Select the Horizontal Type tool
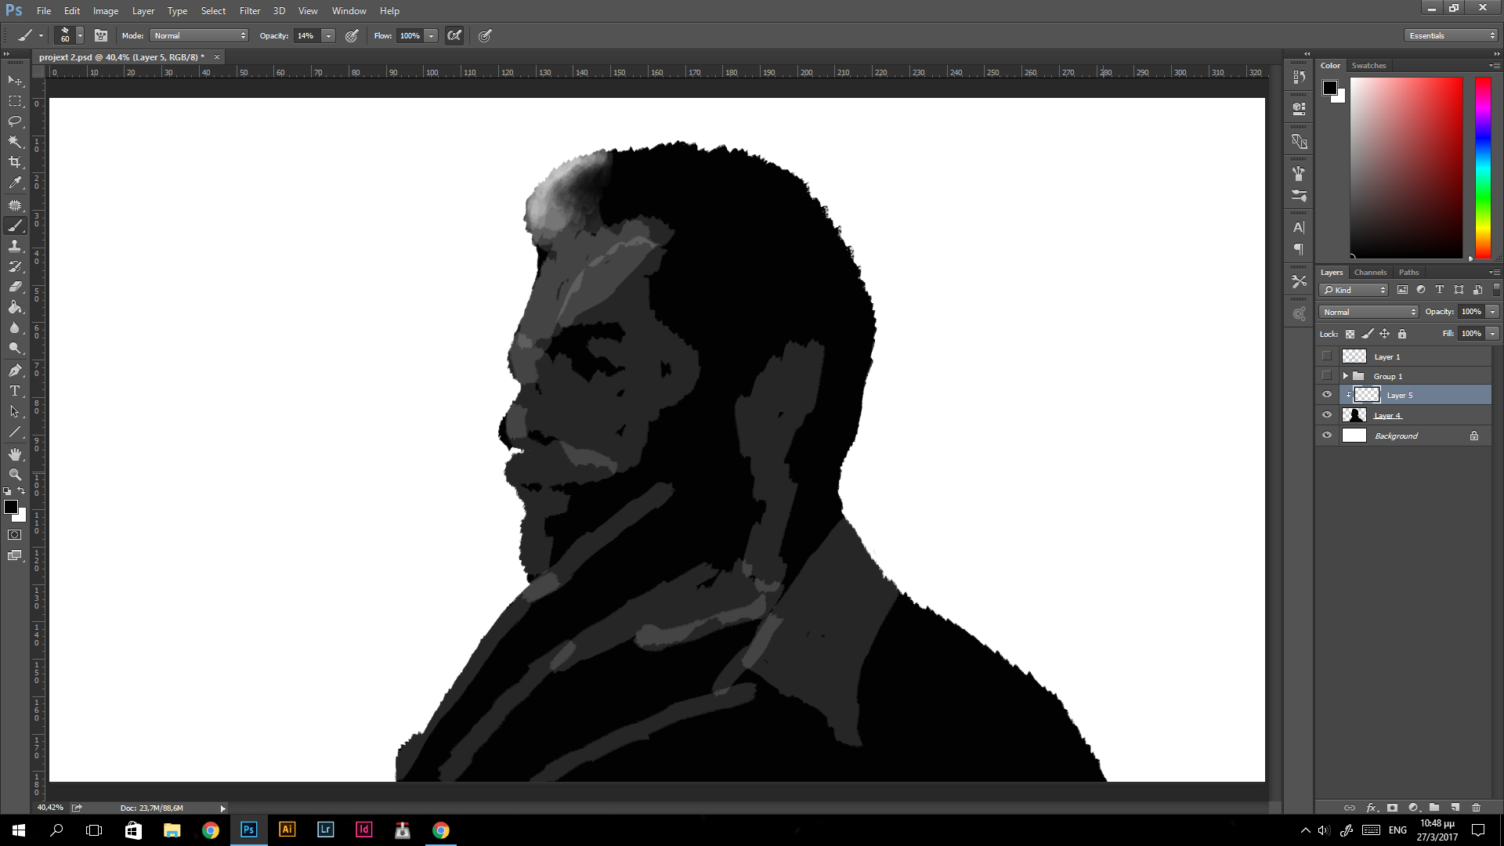Screen dimensions: 1504x846 tap(15, 390)
